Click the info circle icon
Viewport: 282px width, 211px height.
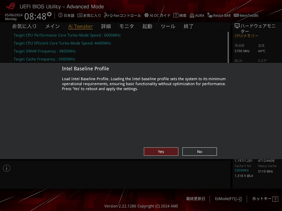[7, 168]
